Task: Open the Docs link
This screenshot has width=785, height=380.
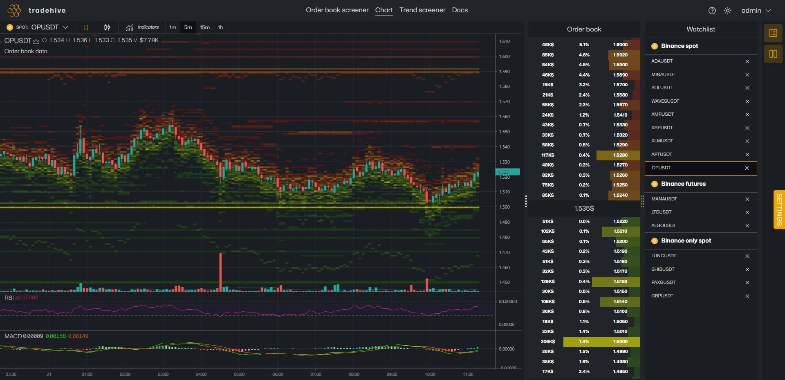Action: [x=460, y=10]
